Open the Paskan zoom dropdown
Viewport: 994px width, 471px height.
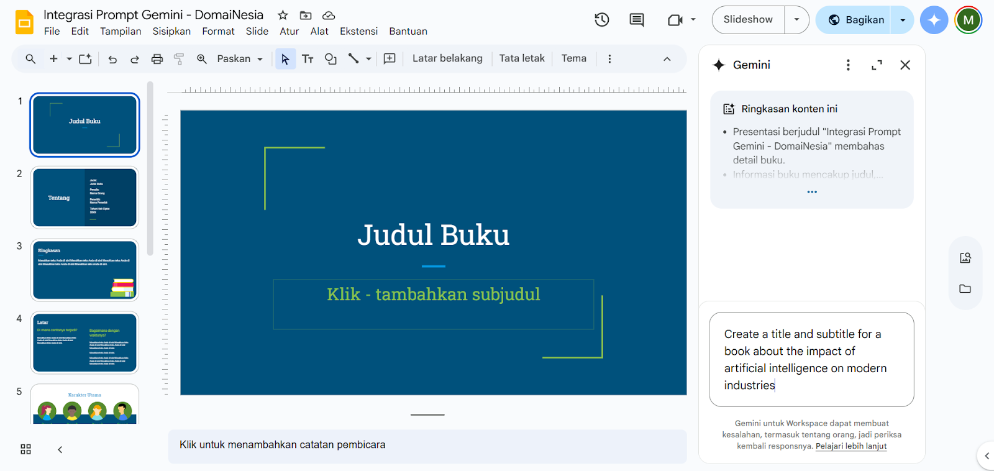tap(239, 59)
